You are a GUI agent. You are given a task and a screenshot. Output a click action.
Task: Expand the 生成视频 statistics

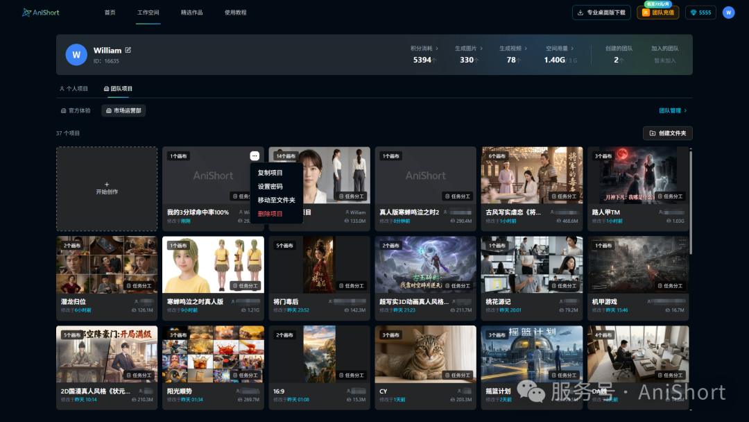point(513,49)
